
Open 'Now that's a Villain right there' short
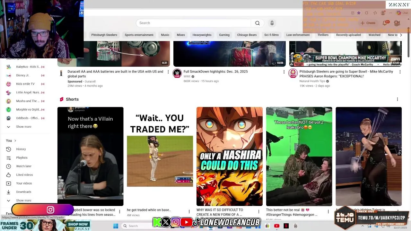[90, 156]
